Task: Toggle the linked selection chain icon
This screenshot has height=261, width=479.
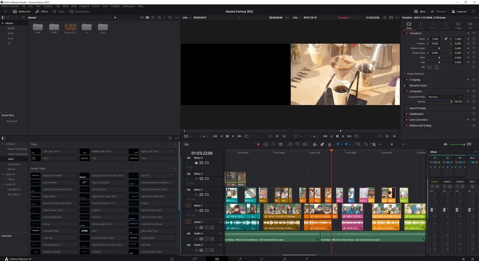Action: point(322,144)
